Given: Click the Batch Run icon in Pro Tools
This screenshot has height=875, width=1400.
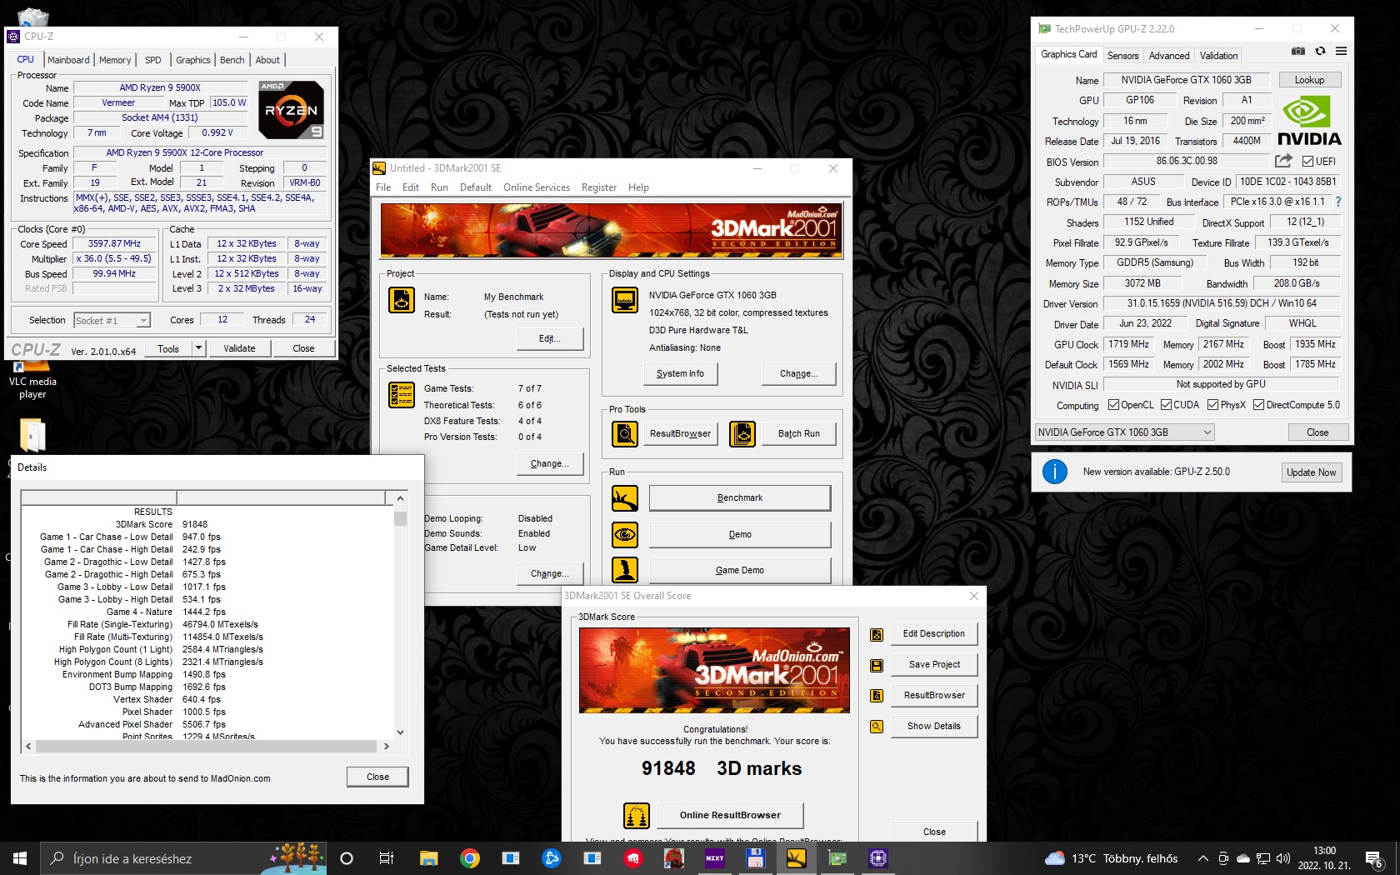Looking at the screenshot, I should (x=742, y=433).
